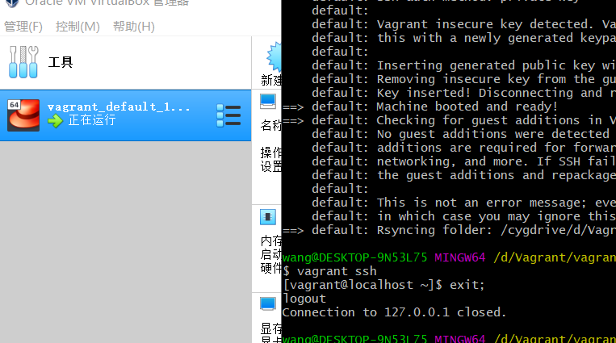Open the VM list menu icon
This screenshot has height=343, width=616.
(228, 115)
